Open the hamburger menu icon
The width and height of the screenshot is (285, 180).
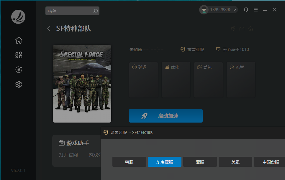coord(255,10)
